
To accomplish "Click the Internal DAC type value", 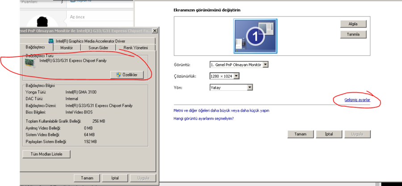I will pyautogui.click(x=72, y=99).
